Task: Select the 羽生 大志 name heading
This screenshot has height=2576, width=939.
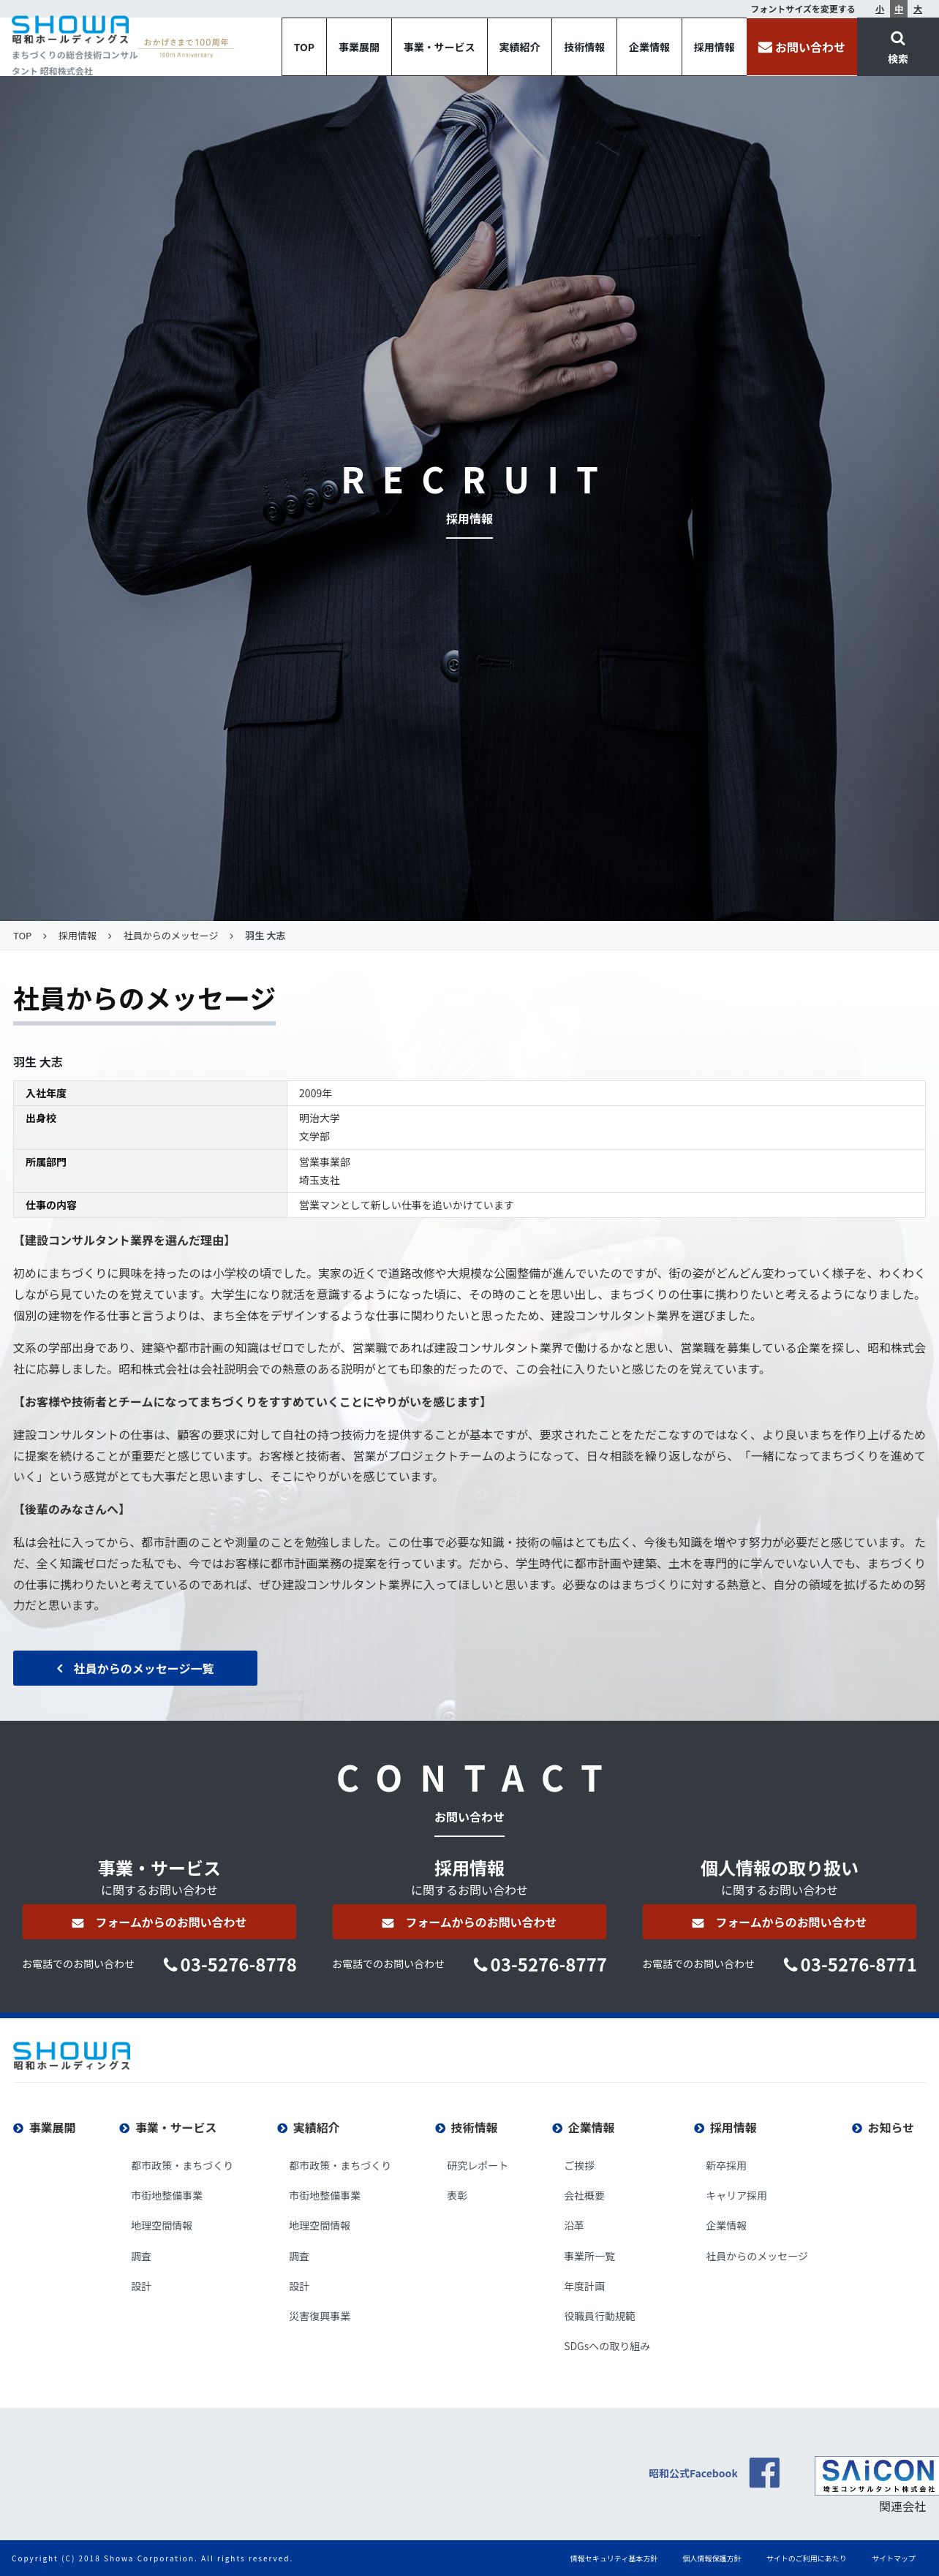Action: pyautogui.click(x=38, y=1062)
